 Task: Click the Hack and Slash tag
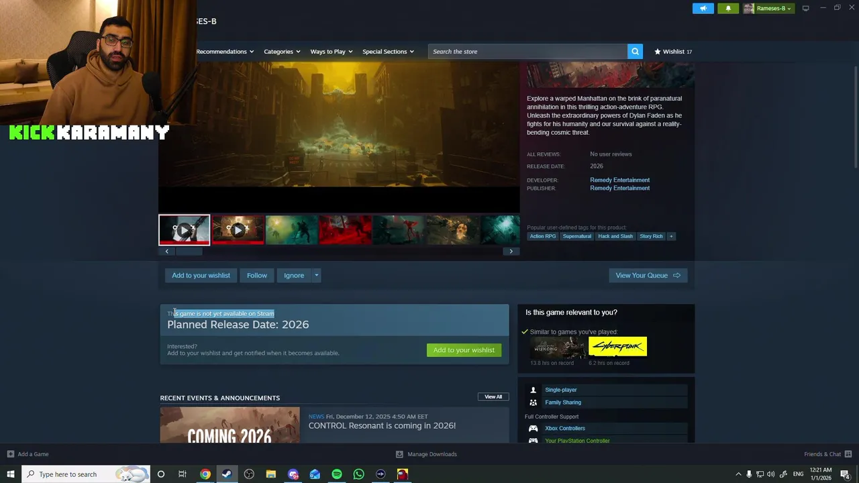click(615, 236)
